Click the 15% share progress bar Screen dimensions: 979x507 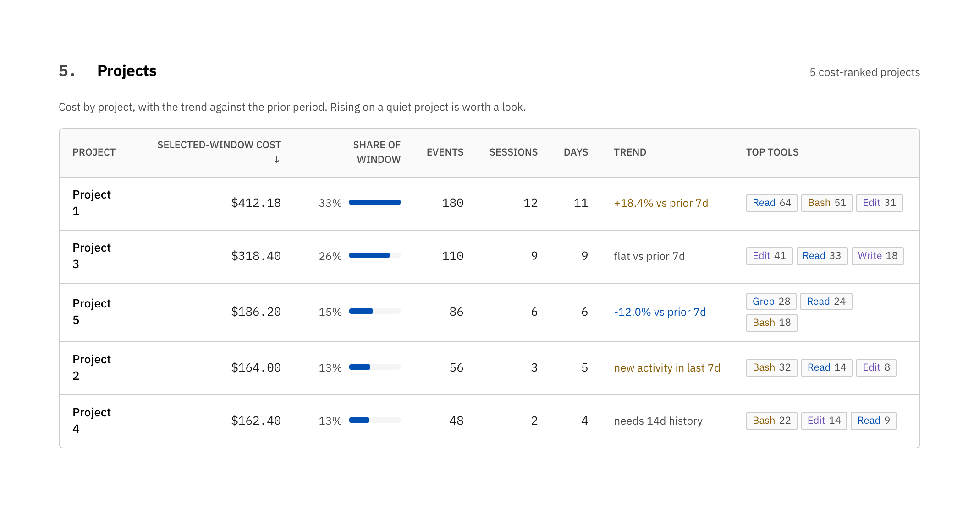[x=375, y=311]
